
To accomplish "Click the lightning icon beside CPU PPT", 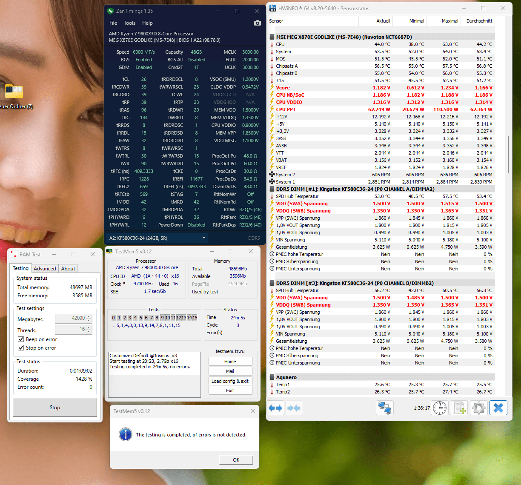I will point(272,109).
